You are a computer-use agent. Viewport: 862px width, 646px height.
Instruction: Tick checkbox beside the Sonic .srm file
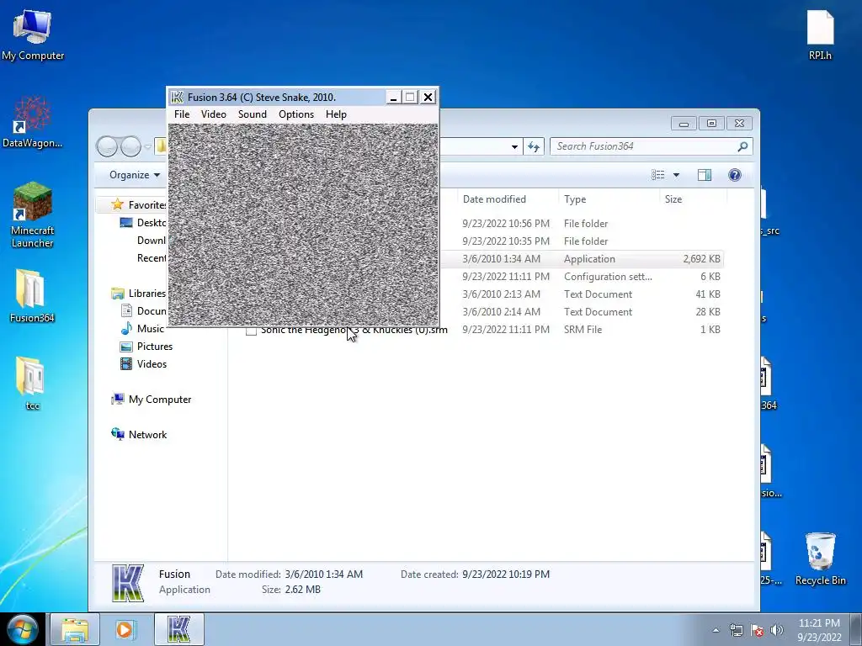[251, 331]
